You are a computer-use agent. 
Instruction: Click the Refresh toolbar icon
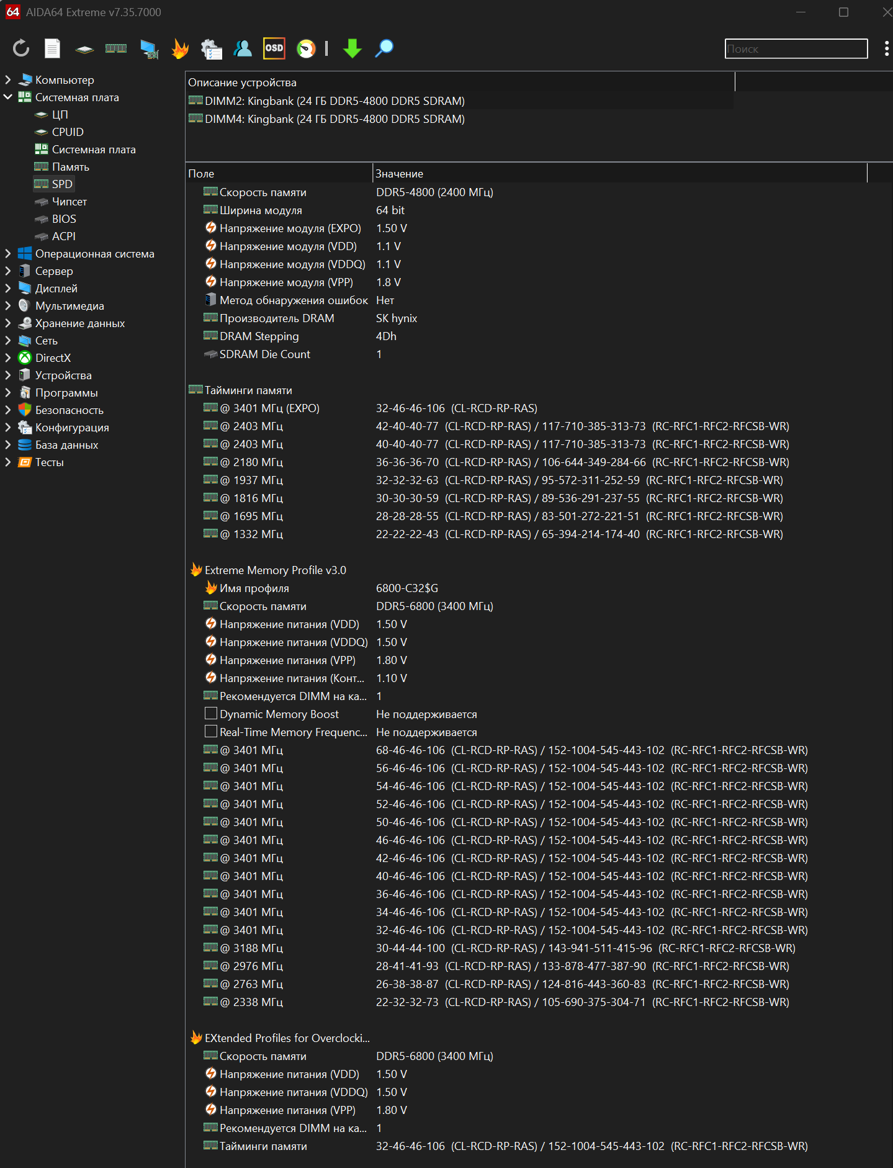tap(21, 48)
